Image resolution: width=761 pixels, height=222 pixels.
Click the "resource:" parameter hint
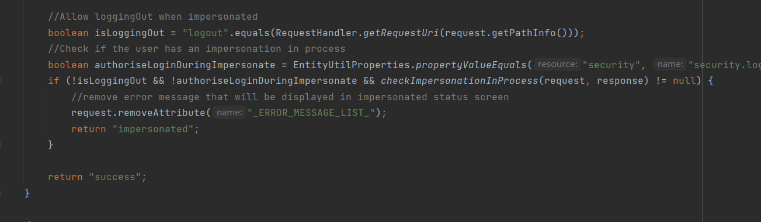point(557,65)
